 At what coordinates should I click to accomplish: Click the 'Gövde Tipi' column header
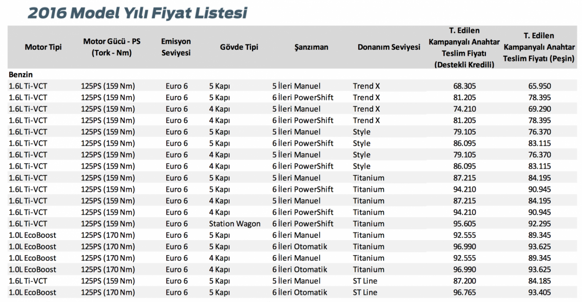coord(239,47)
